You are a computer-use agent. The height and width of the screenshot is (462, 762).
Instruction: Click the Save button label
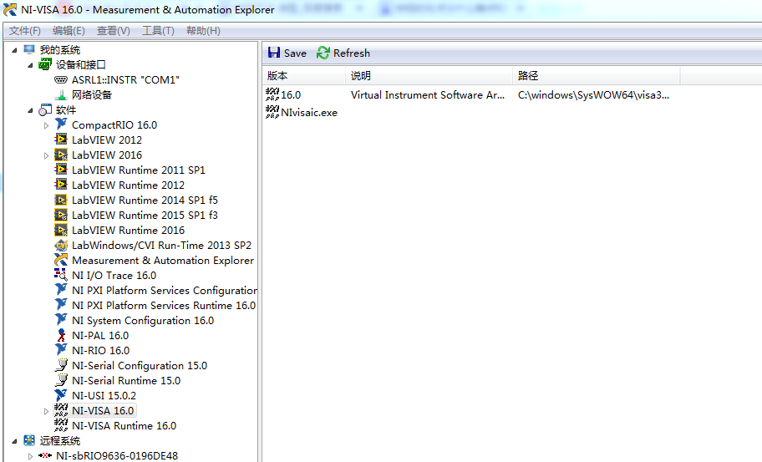pyautogui.click(x=295, y=53)
